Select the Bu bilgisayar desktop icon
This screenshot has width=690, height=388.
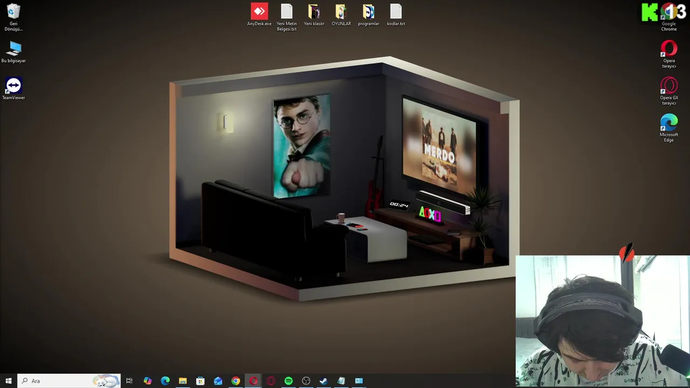[13, 52]
